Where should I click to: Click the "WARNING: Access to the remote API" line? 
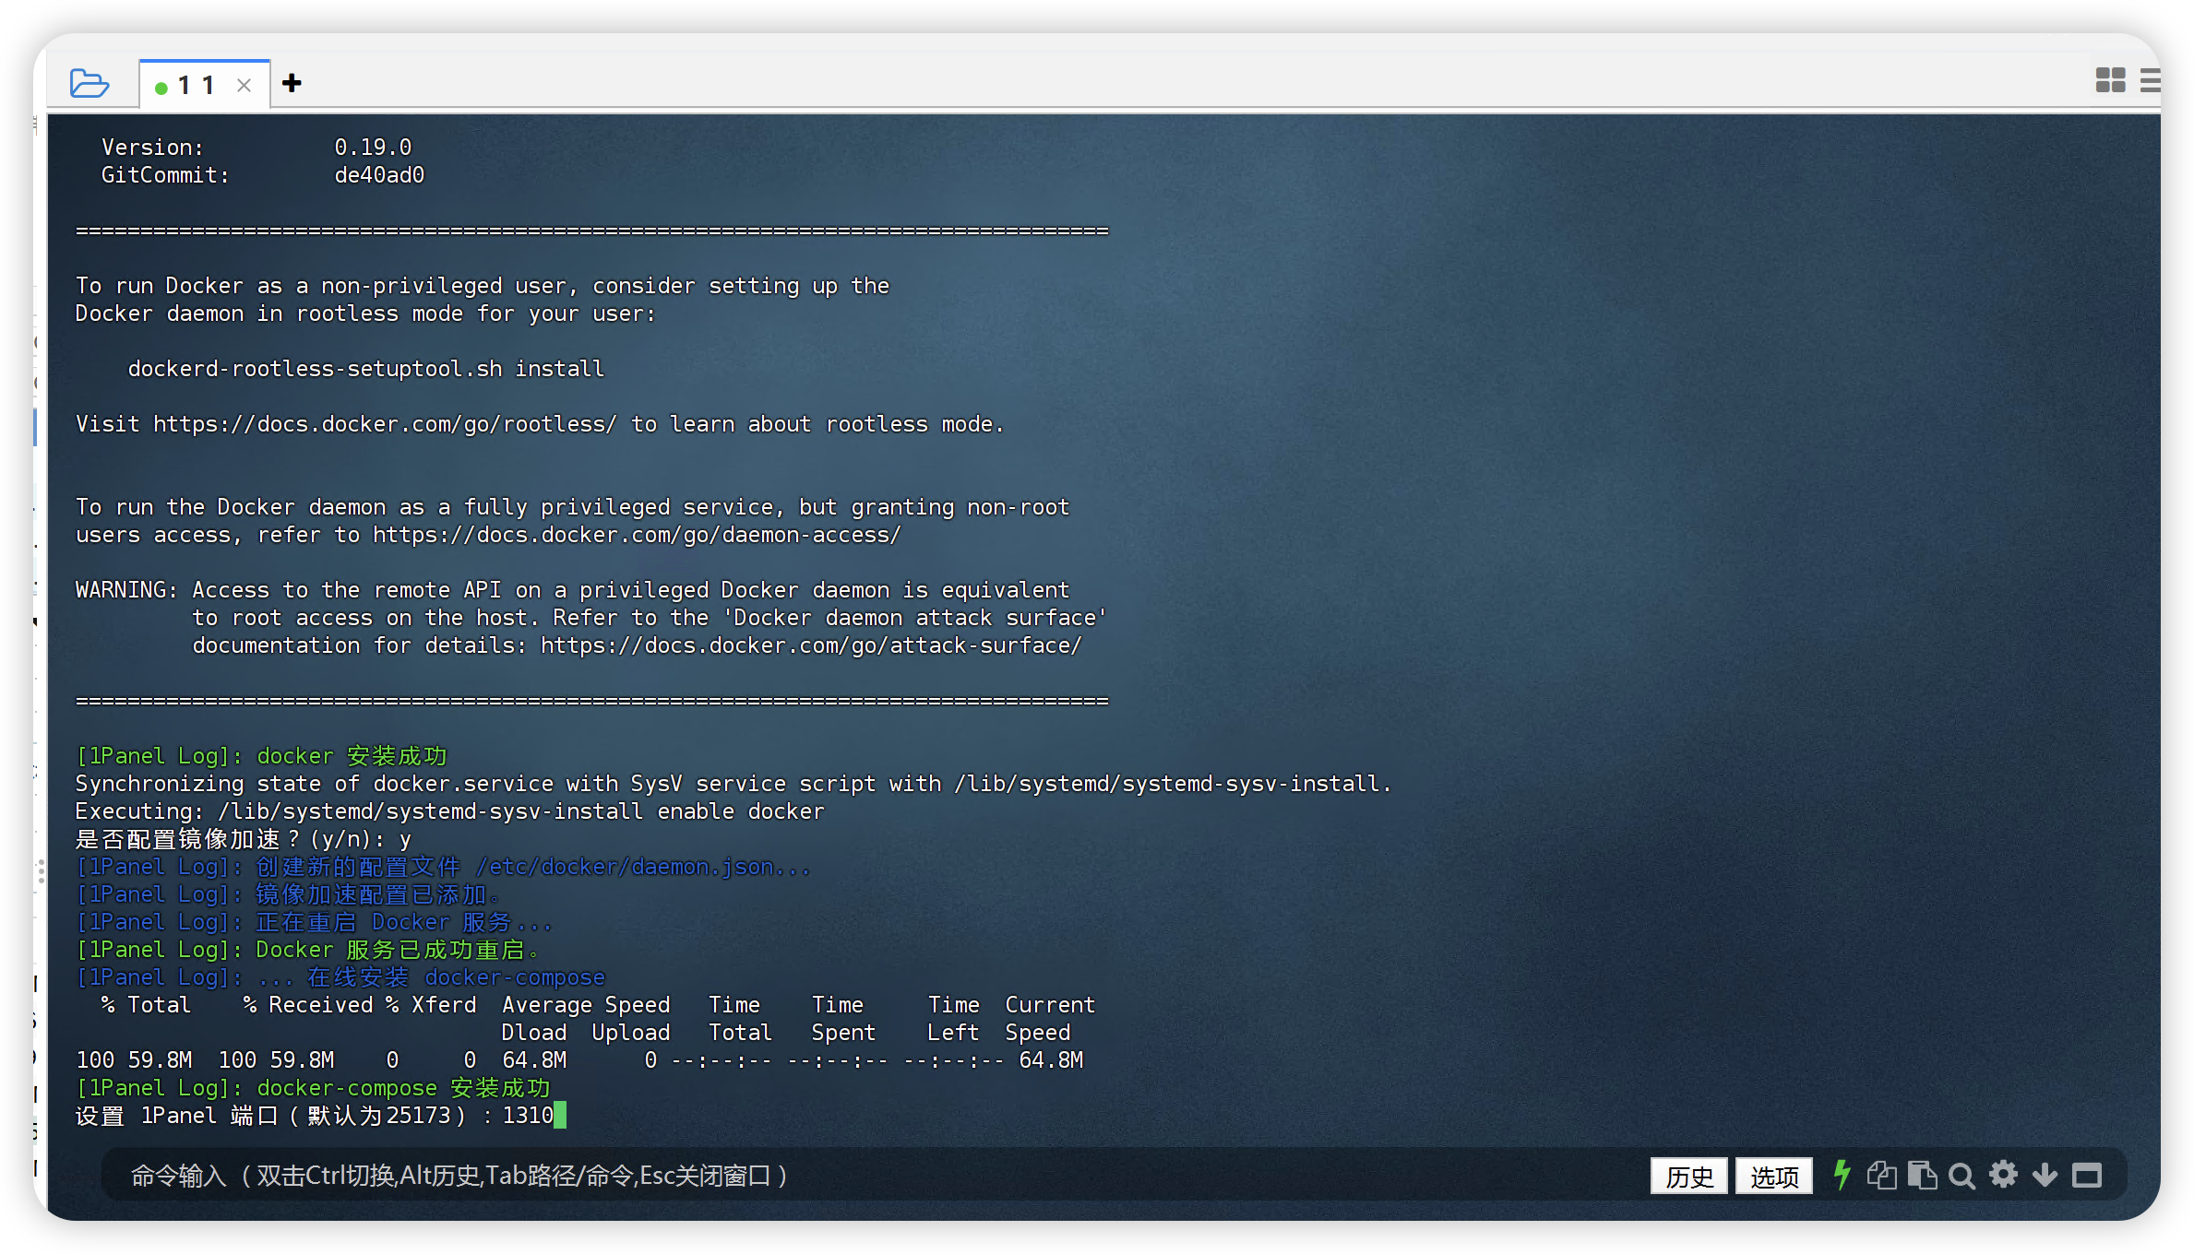pyautogui.click(x=573, y=590)
